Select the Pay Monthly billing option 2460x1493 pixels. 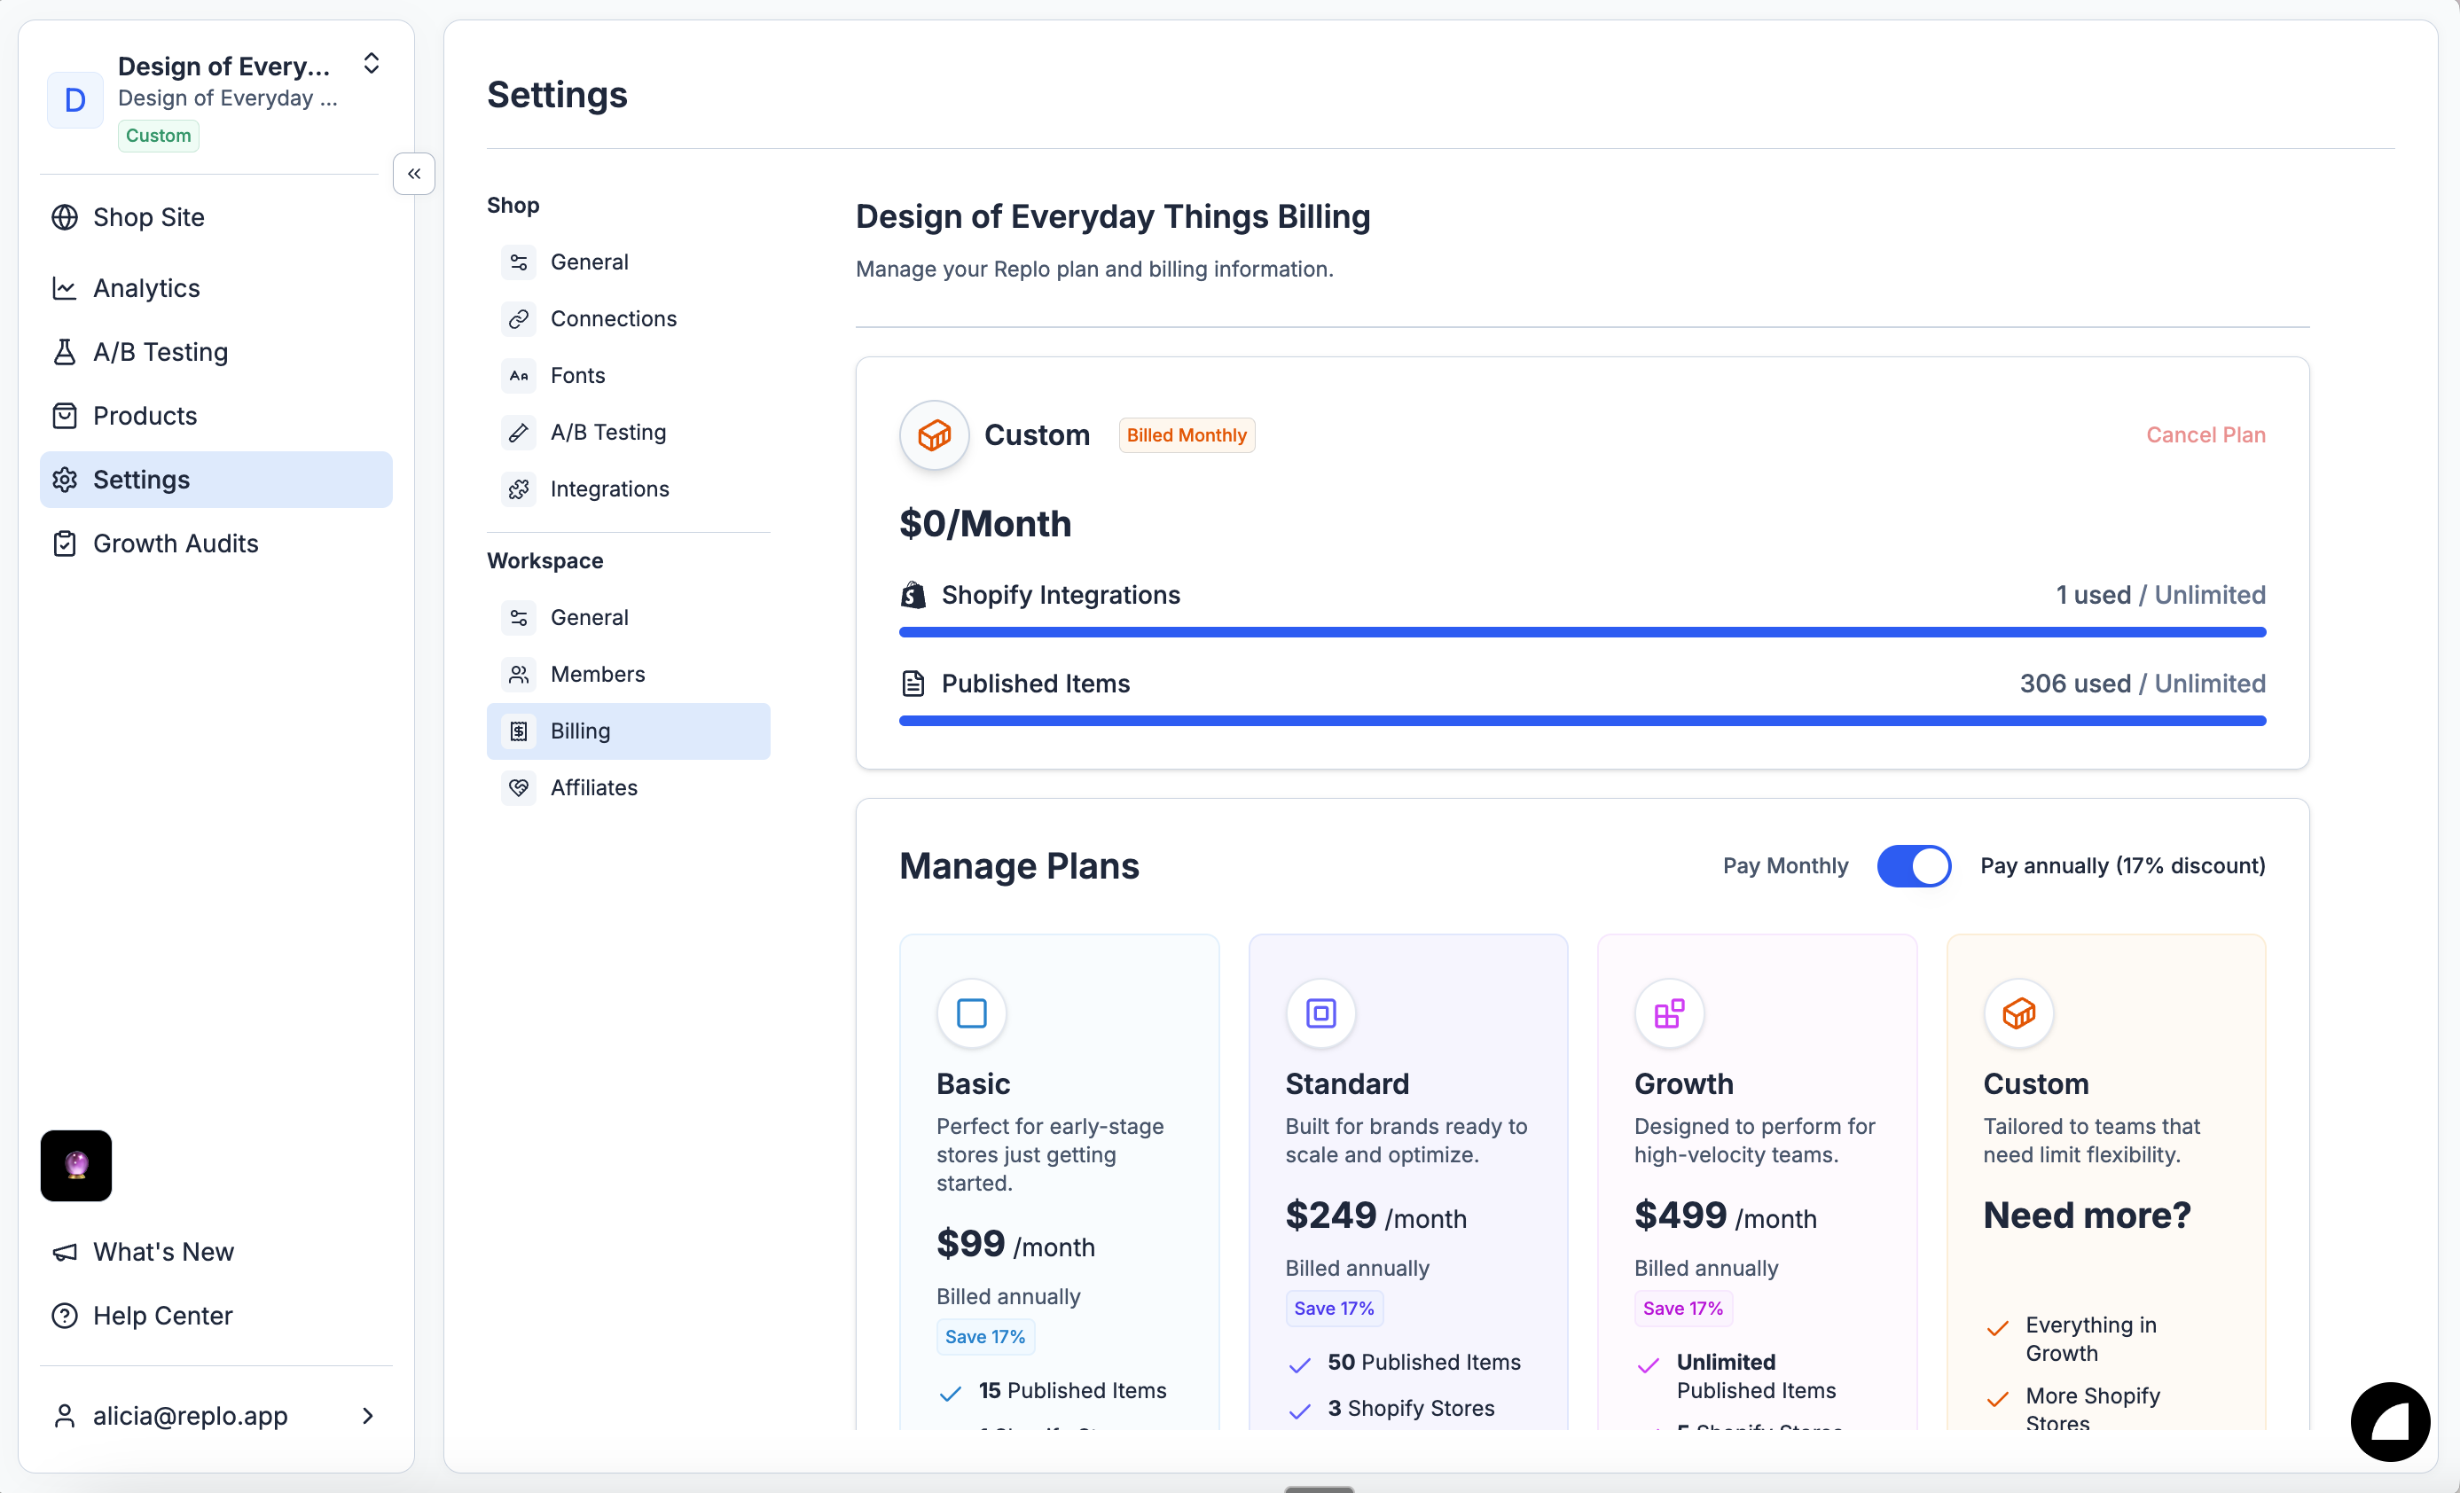click(1785, 865)
